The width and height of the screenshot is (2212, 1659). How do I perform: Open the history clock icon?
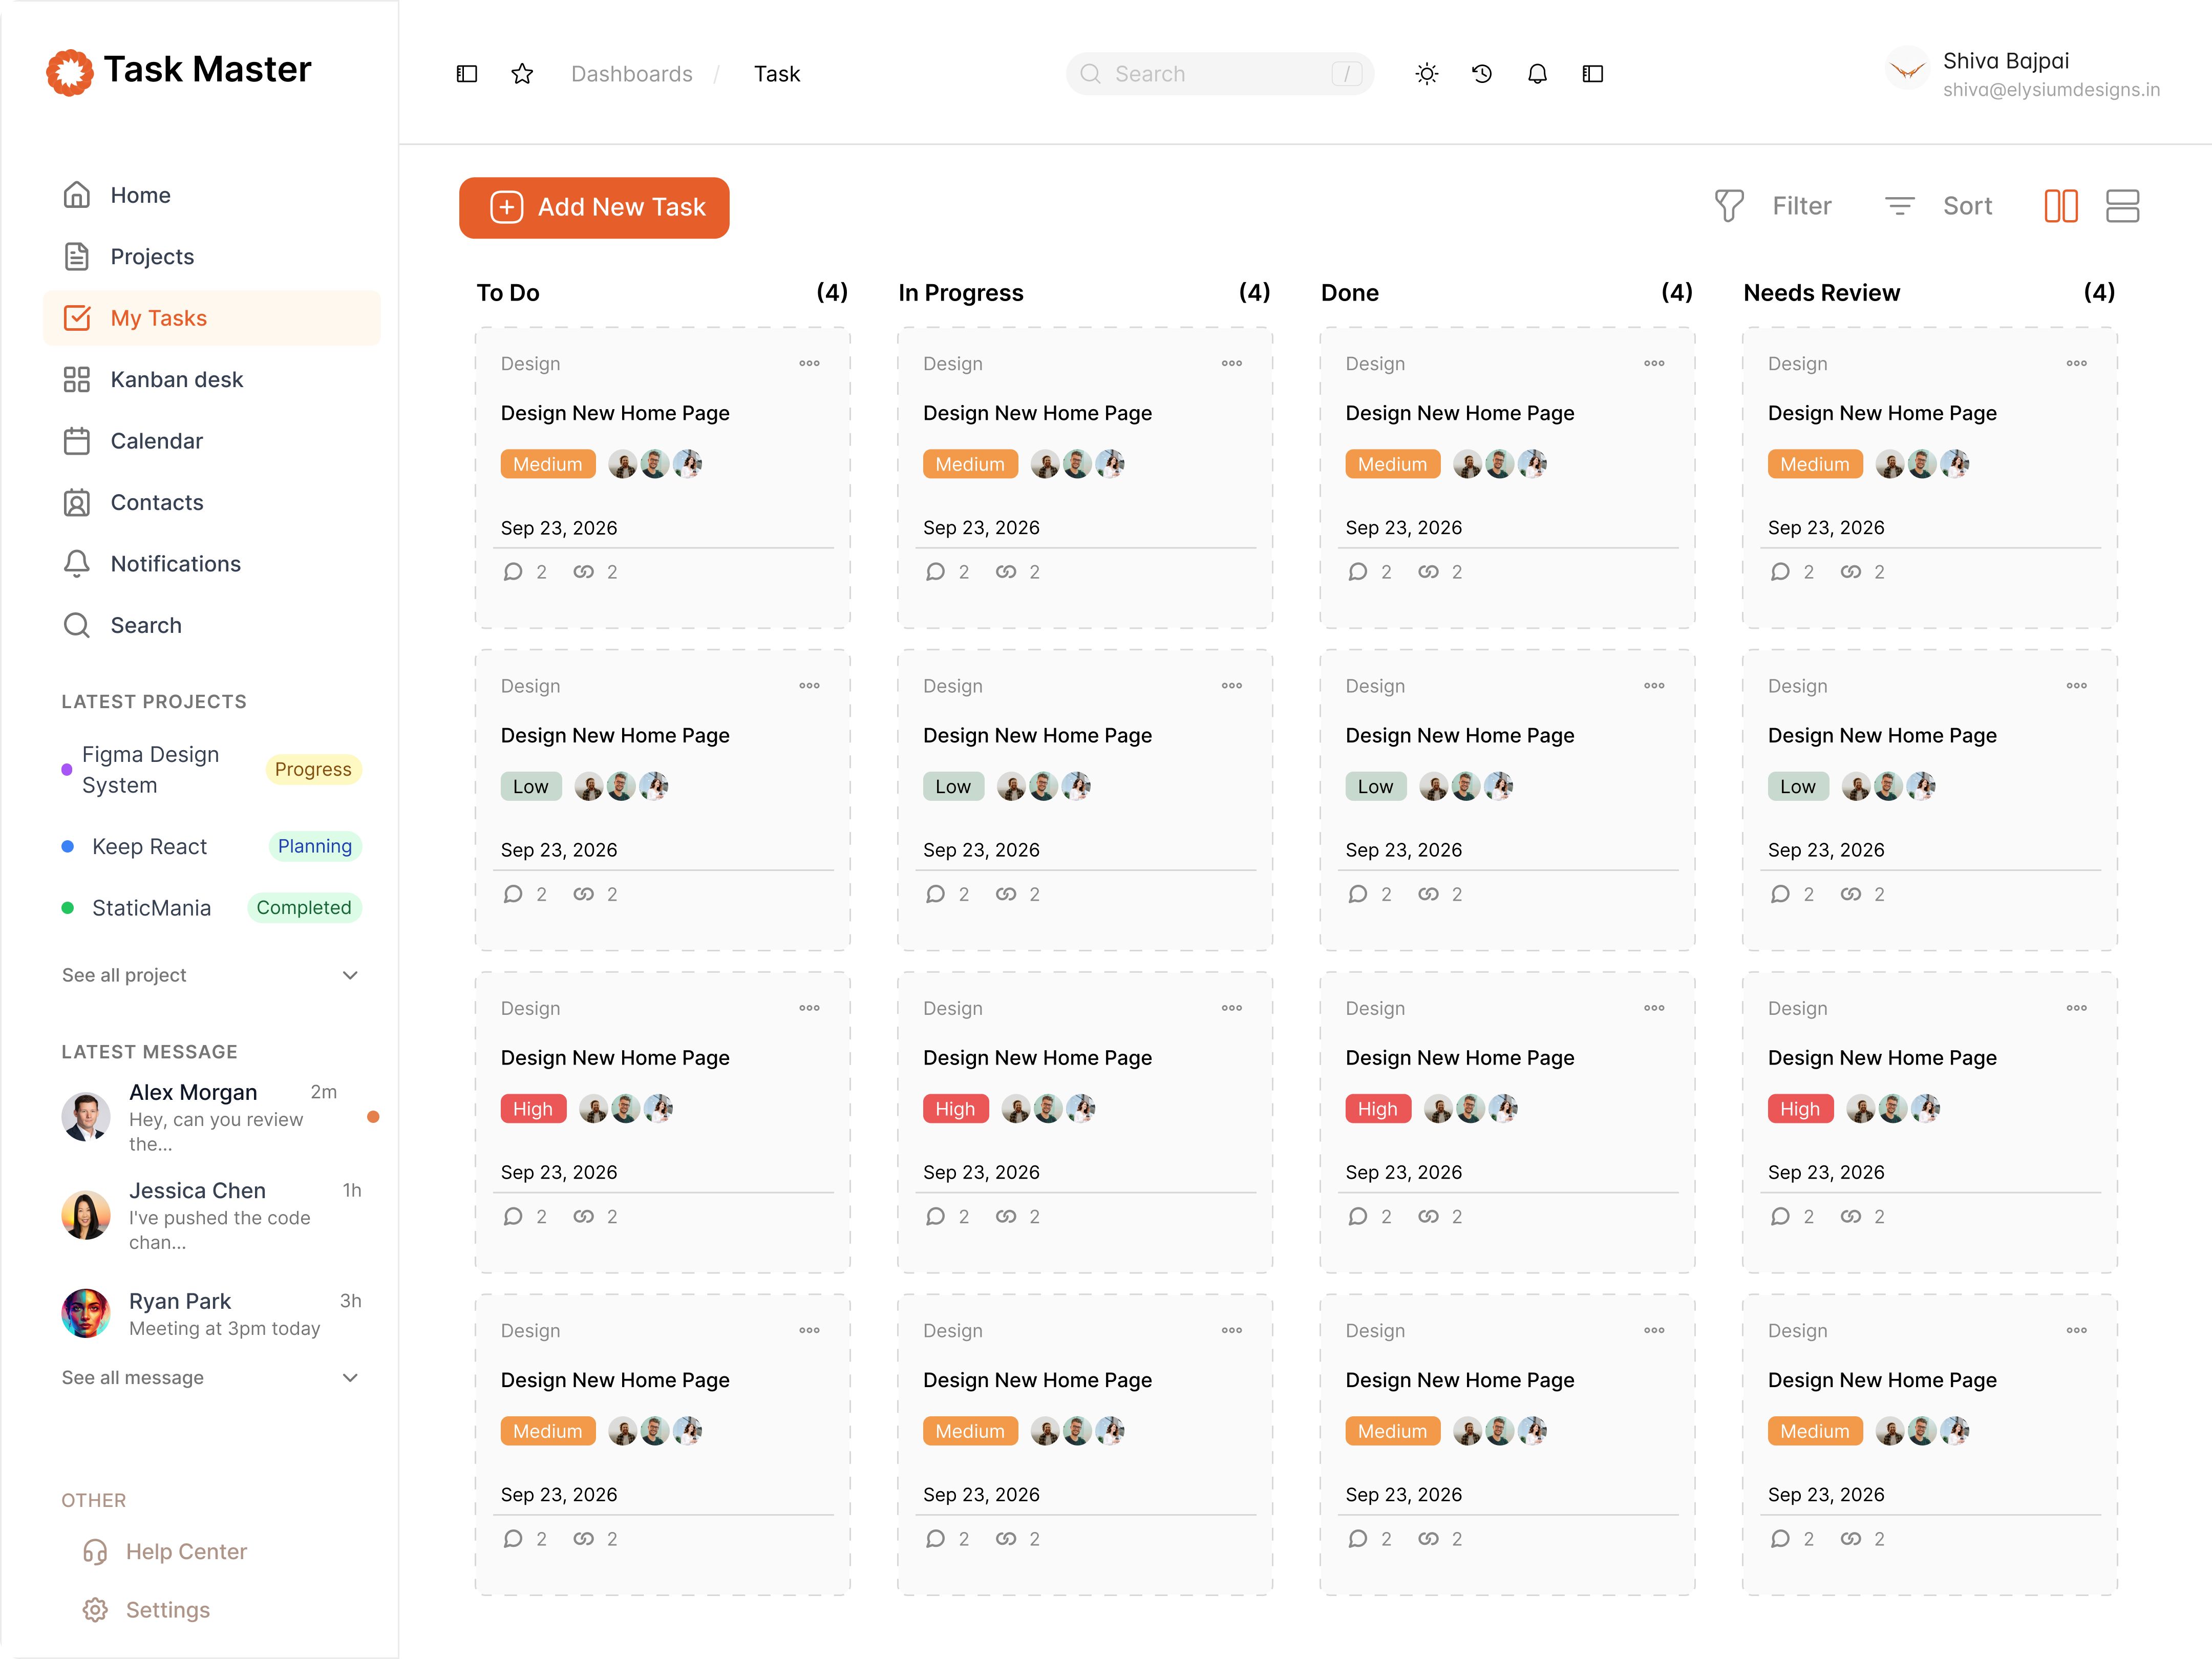coord(1482,74)
